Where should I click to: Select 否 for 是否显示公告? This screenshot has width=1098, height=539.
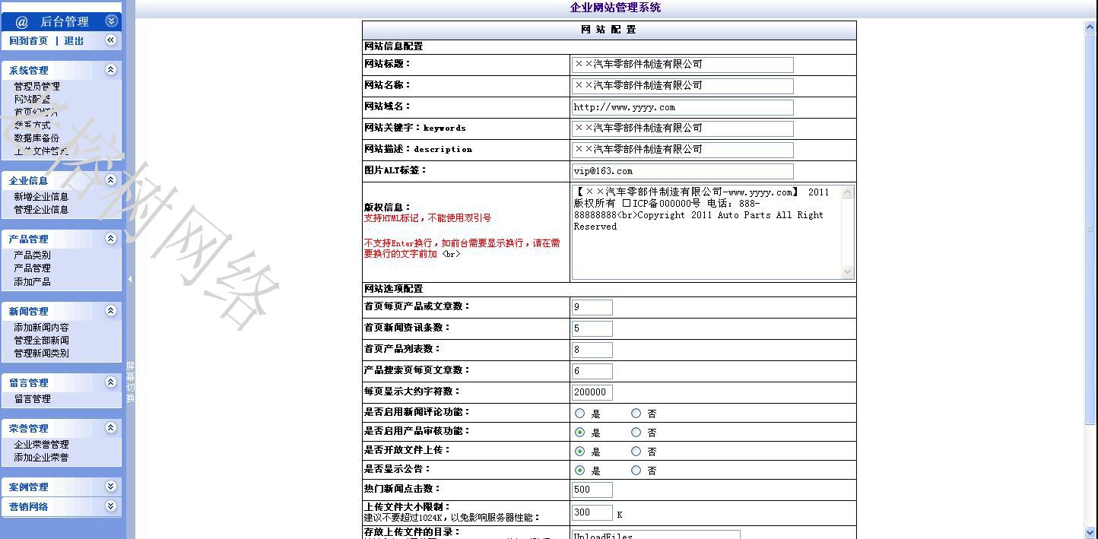point(636,471)
